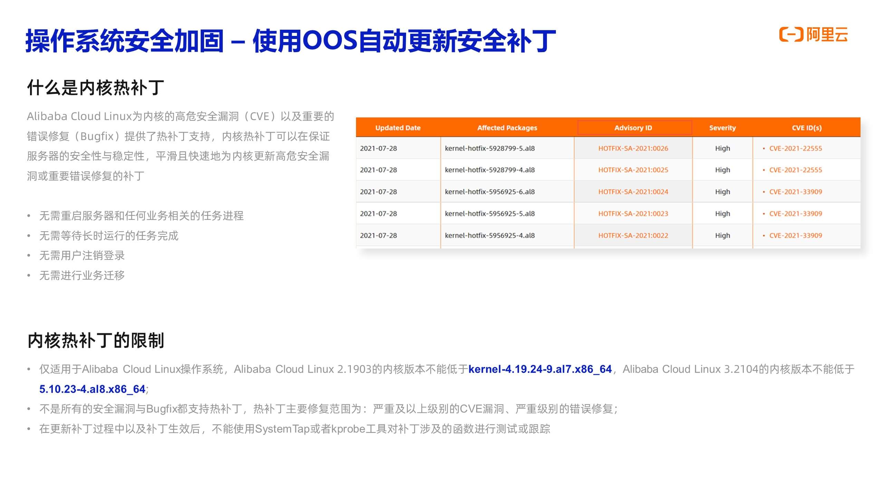Open CVE-2021-33909 link in the 0022 row
Viewport: 884px width, 497px height.
(x=796, y=235)
